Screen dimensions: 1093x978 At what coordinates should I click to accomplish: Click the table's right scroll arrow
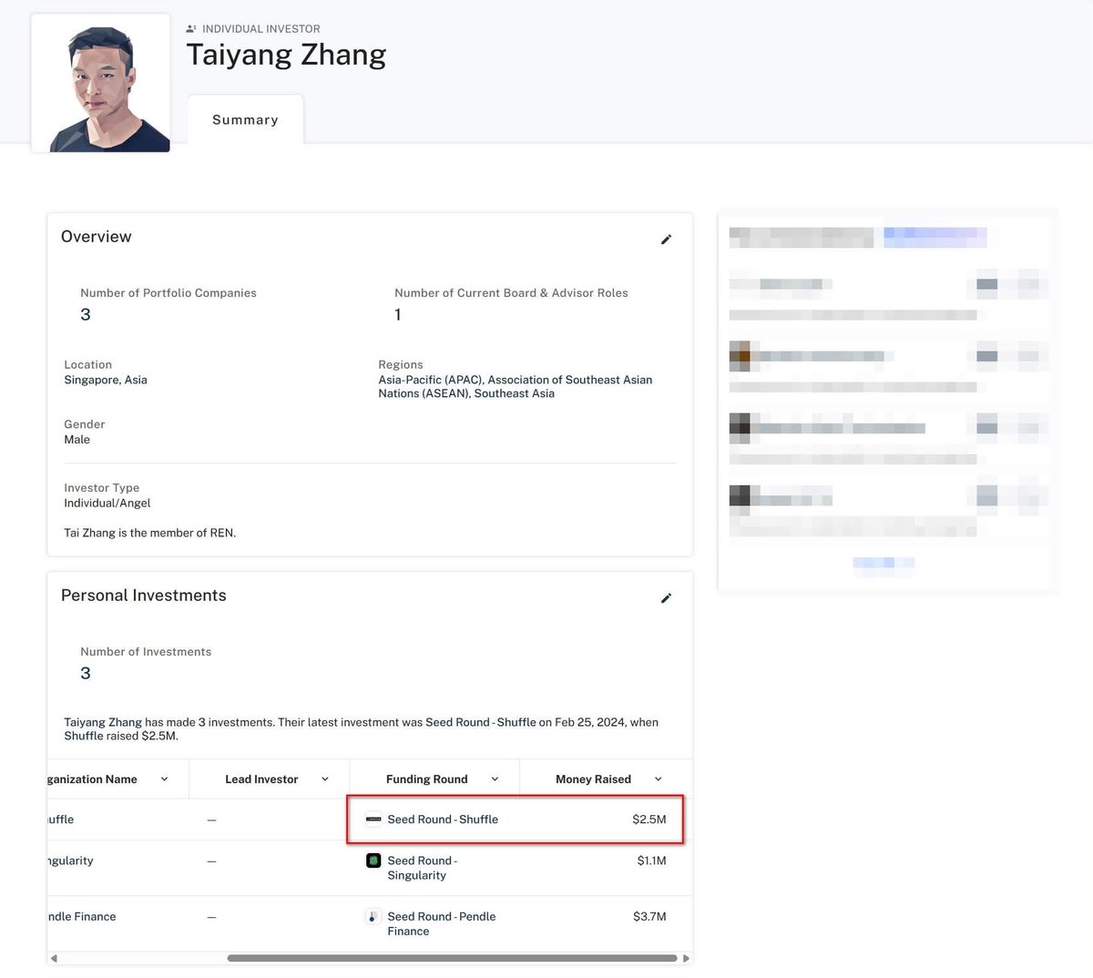click(x=686, y=958)
